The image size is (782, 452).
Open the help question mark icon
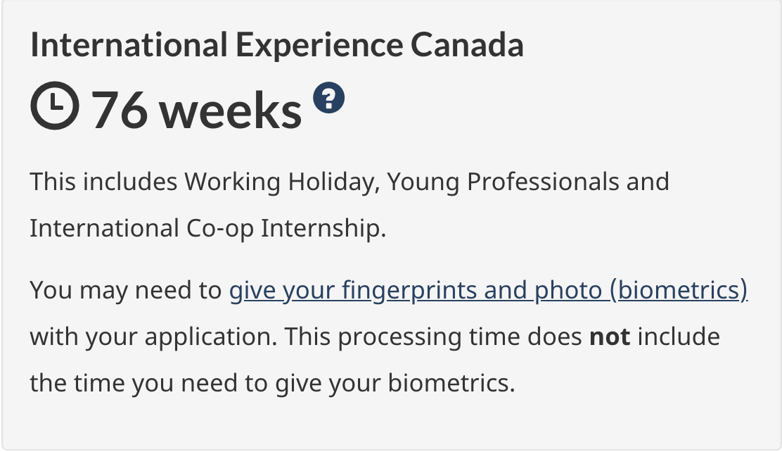328,97
